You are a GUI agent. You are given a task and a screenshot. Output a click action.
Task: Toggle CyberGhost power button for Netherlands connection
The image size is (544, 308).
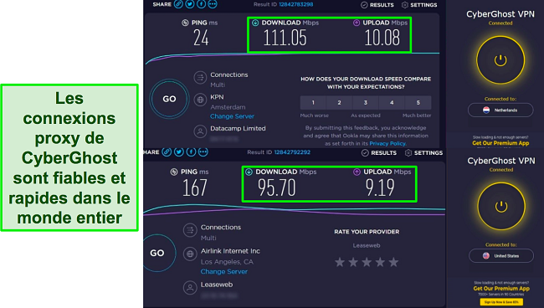click(x=500, y=60)
